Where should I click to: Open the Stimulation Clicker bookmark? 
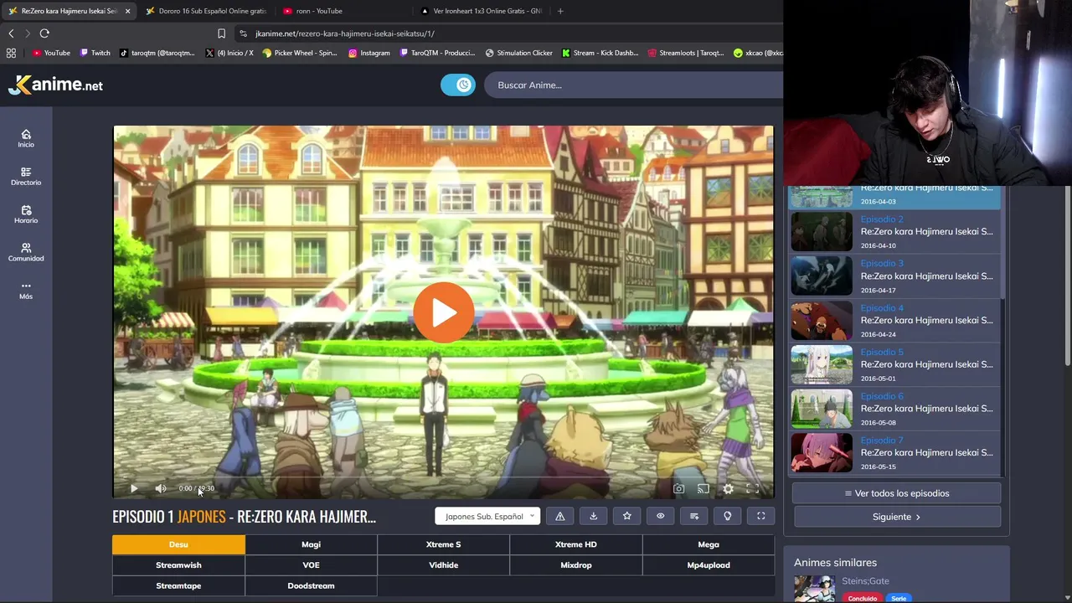pyautogui.click(x=518, y=53)
